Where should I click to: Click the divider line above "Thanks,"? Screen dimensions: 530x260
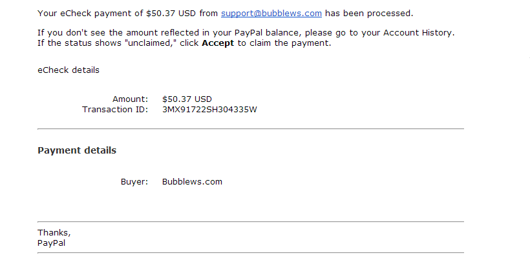251,222
